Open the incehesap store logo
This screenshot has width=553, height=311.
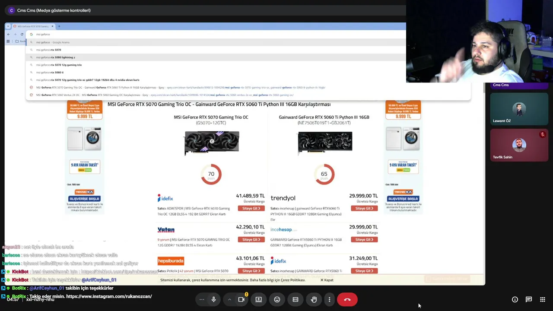pos(284,229)
